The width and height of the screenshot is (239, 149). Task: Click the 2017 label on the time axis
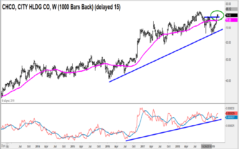point(143,146)
